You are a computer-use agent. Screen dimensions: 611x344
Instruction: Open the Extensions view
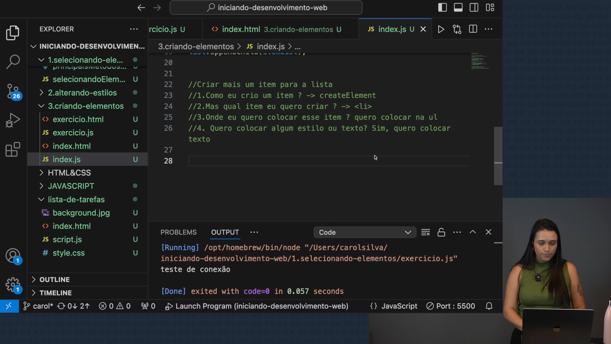tap(13, 149)
